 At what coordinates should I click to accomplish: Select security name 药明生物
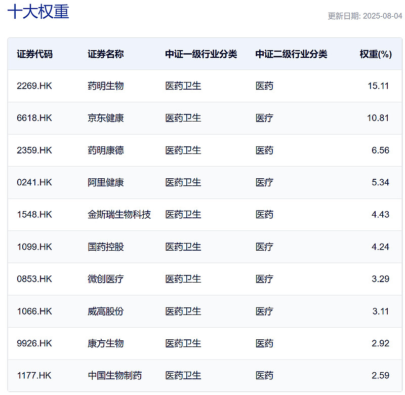106,86
